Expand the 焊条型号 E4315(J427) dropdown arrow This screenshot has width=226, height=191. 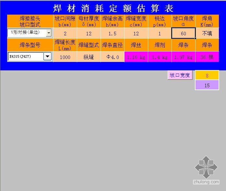(47, 56)
